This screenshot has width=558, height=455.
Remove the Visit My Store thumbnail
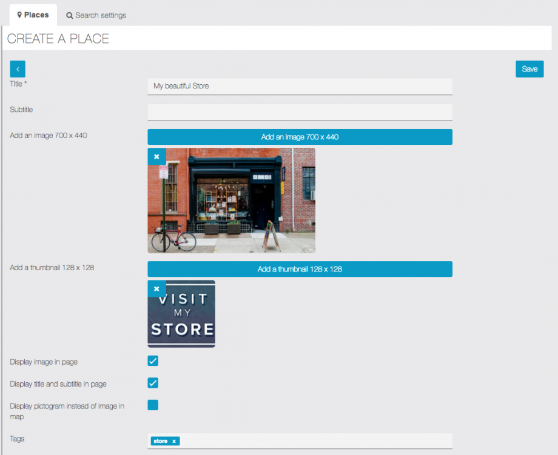(x=156, y=288)
